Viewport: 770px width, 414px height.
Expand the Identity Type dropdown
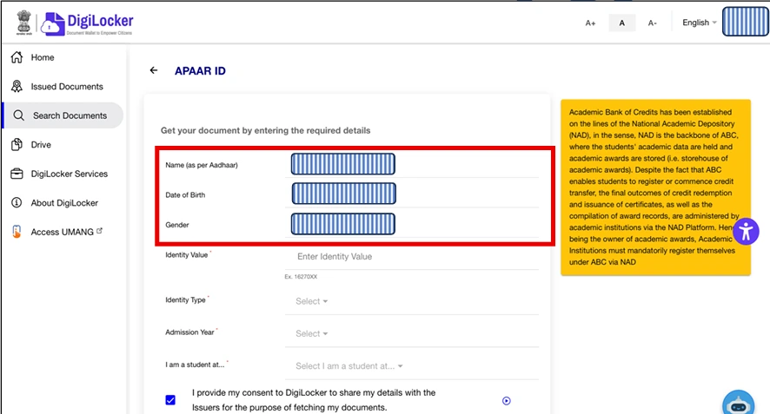[x=311, y=301]
